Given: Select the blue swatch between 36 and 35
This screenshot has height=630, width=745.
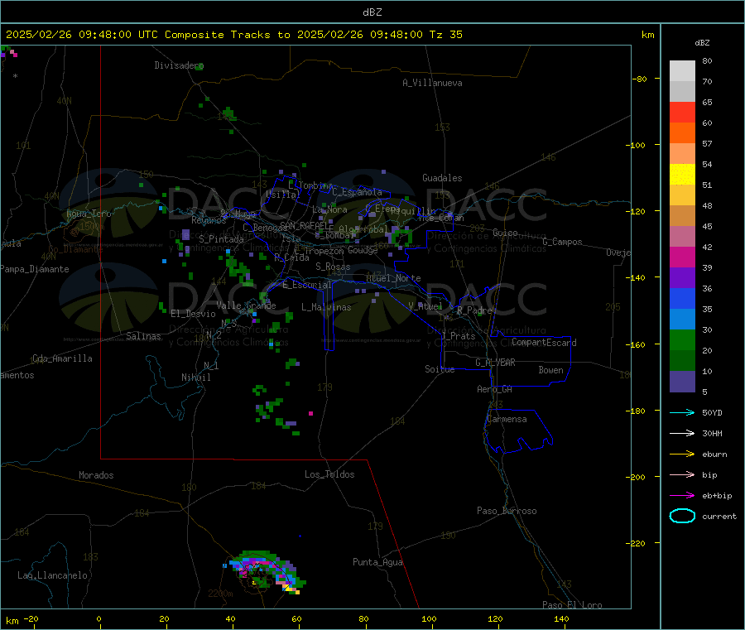Looking at the screenshot, I should point(682,298).
